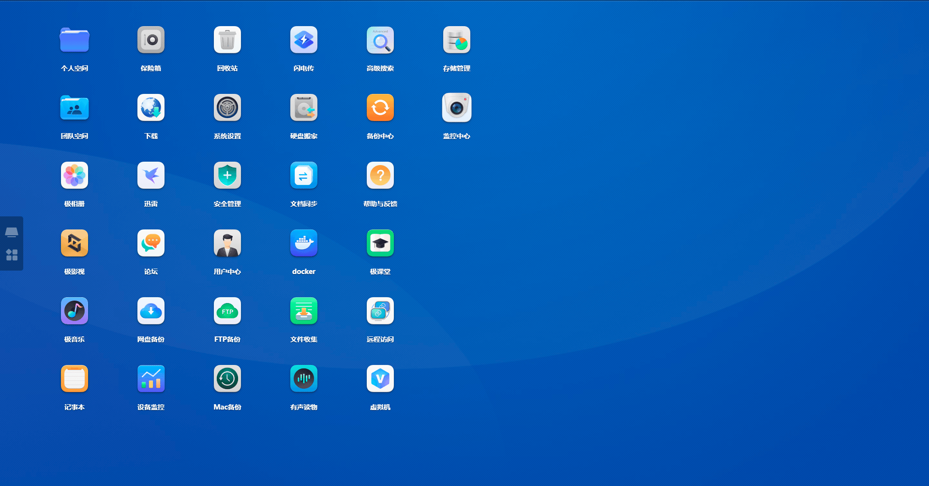Click the desktop view button in side dock
This screenshot has height=486, width=929.
pos(12,232)
